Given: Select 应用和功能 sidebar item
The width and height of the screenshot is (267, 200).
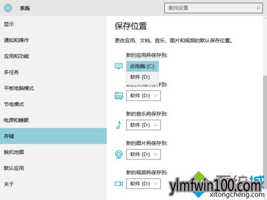Looking at the screenshot, I should click(53, 56).
